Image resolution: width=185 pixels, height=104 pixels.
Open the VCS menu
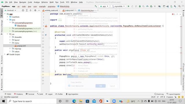(x=67, y=2)
